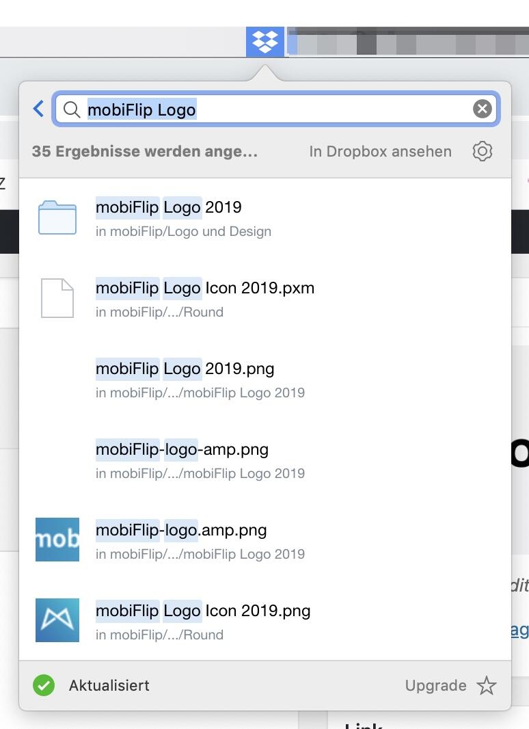Open mobiFlip-logo-amp.png result
The width and height of the screenshot is (529, 729).
pos(182,449)
